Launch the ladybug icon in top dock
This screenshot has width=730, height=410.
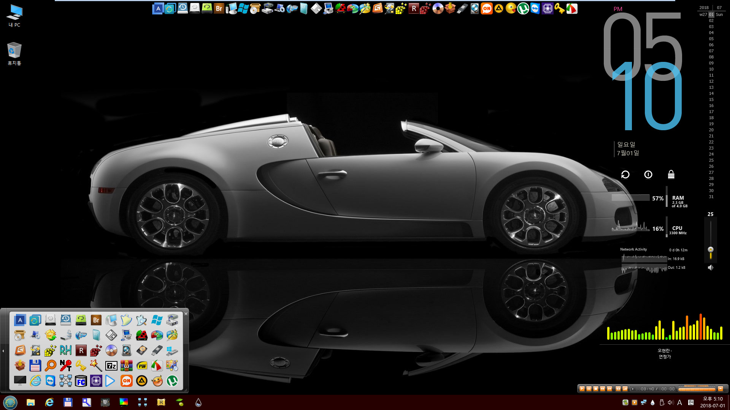[341, 8]
